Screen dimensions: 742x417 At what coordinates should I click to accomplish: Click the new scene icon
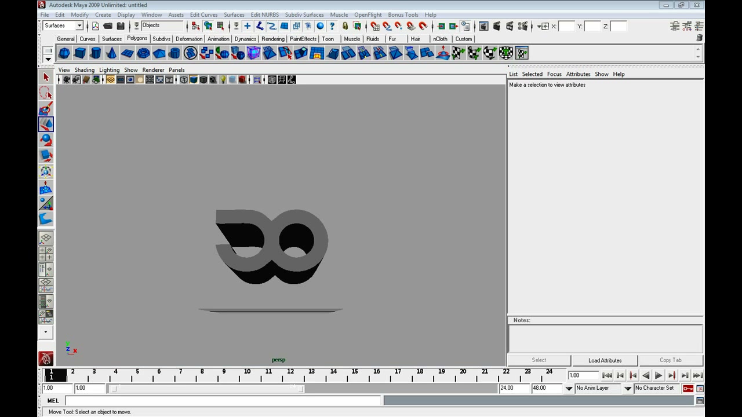(96, 26)
